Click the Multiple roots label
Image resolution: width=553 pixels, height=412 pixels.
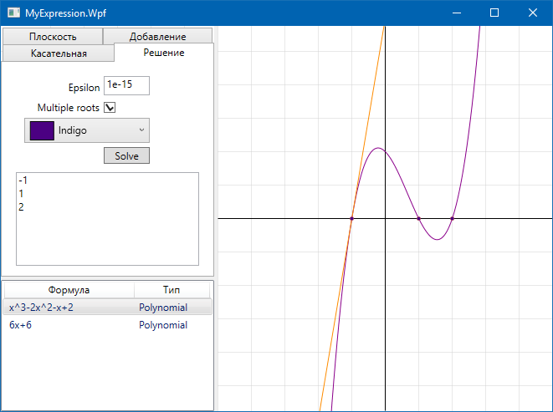[x=69, y=108]
